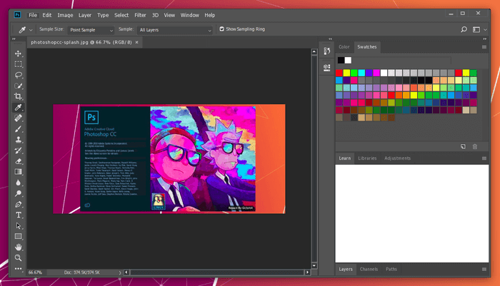The height and width of the screenshot is (286, 500).
Task: Select the Pen tool
Action: coord(18,204)
